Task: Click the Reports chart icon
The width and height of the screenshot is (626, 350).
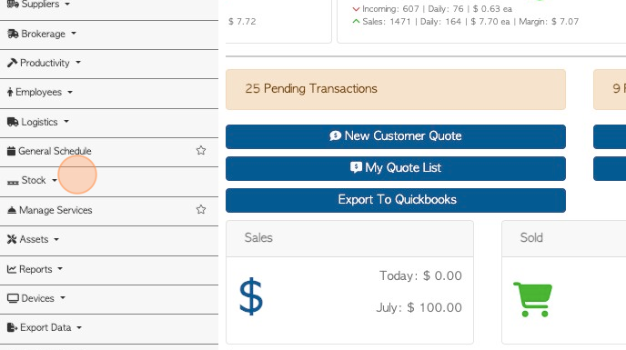Action: click(12, 269)
